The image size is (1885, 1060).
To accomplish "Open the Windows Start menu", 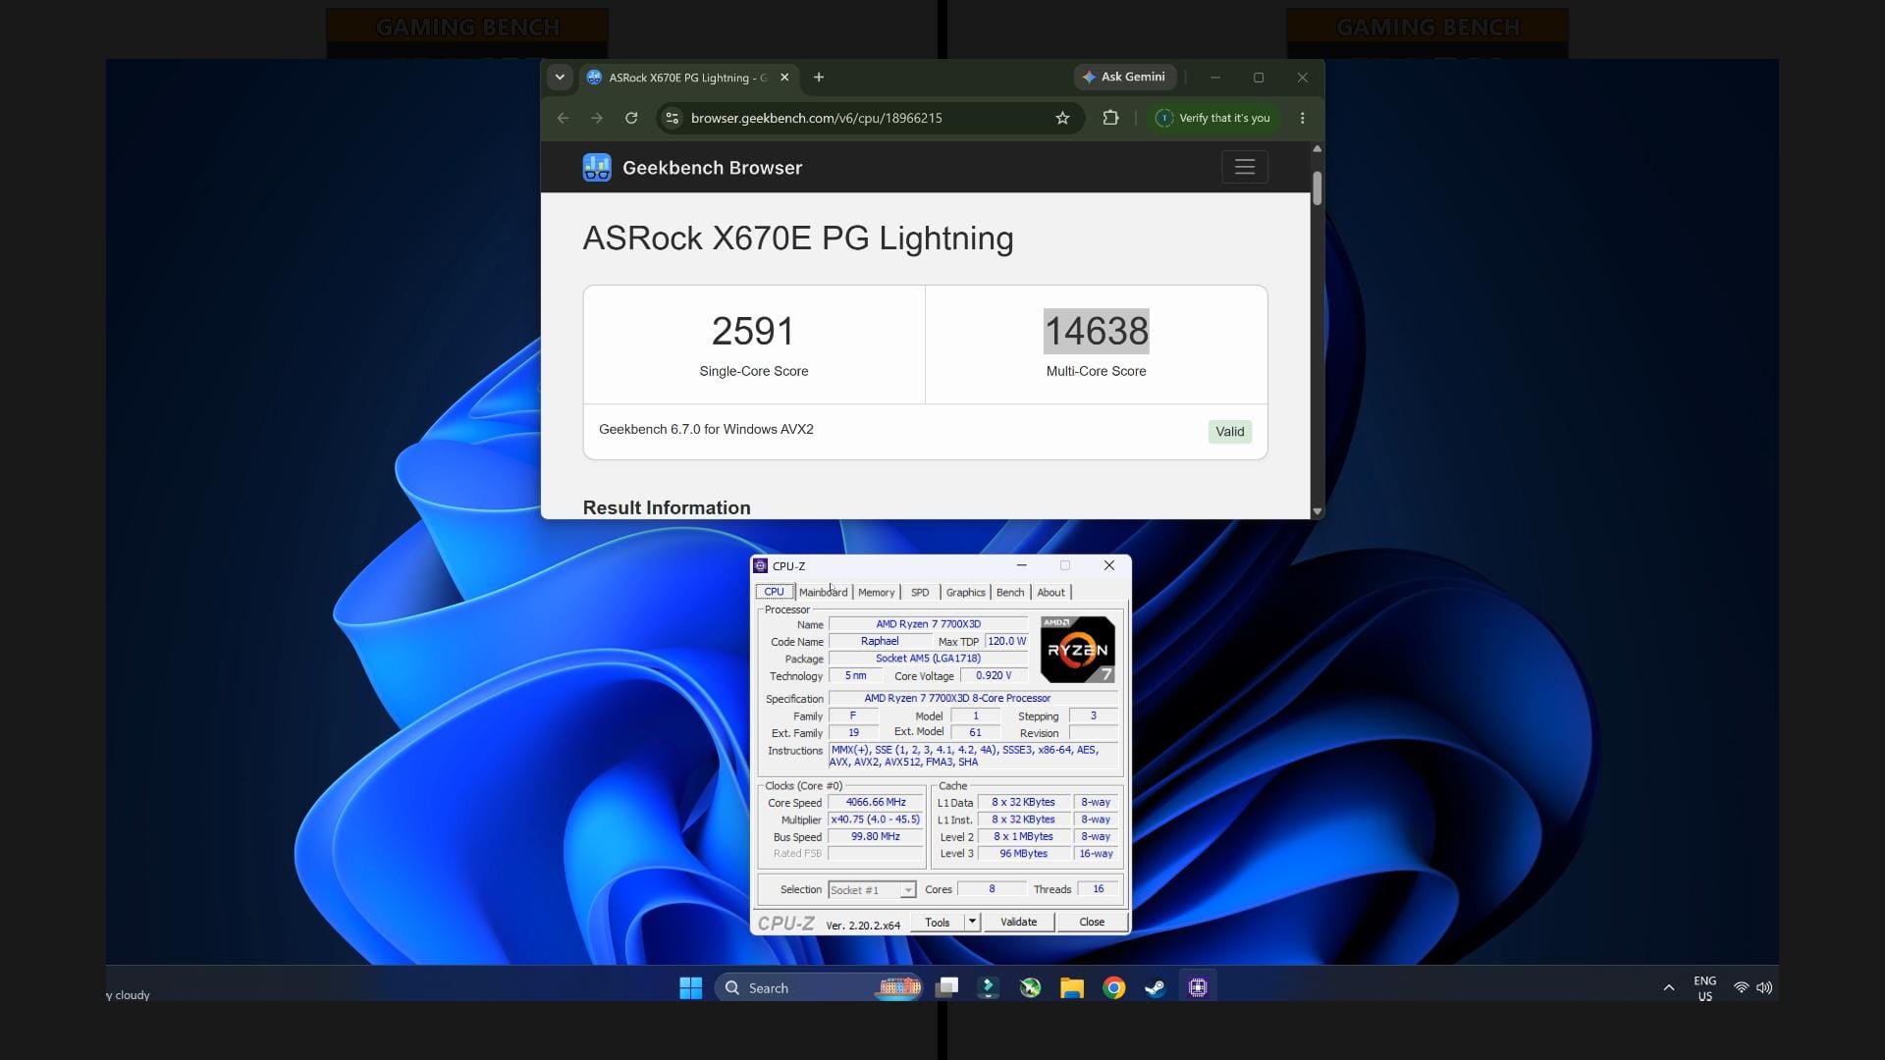I will coord(691,988).
